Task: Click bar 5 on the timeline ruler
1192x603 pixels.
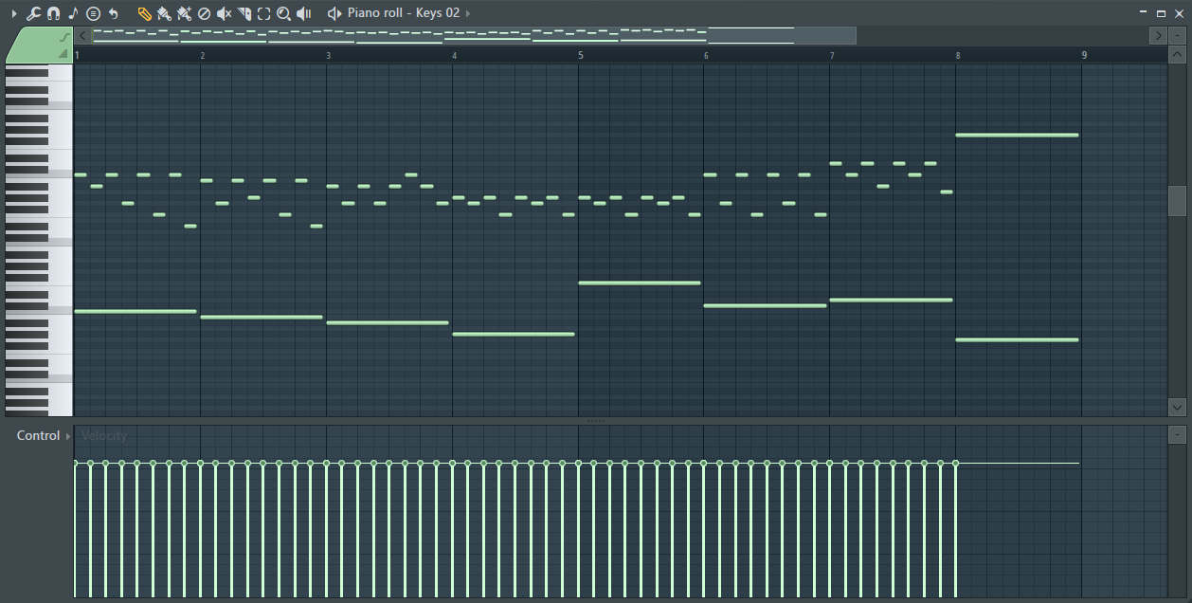Action: click(x=581, y=56)
